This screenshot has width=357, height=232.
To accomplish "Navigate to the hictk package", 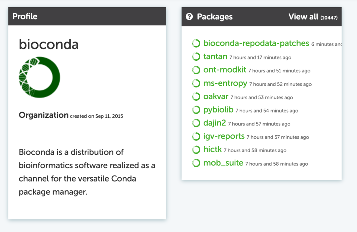I will (x=212, y=150).
